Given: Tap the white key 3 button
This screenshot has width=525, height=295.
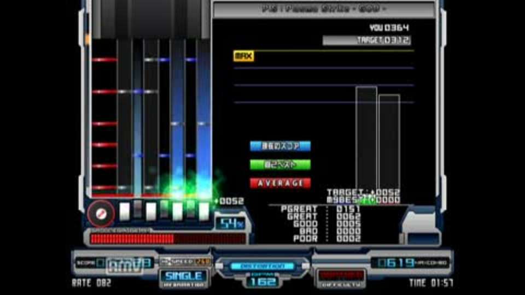Looking at the screenshot, I should (151, 211).
